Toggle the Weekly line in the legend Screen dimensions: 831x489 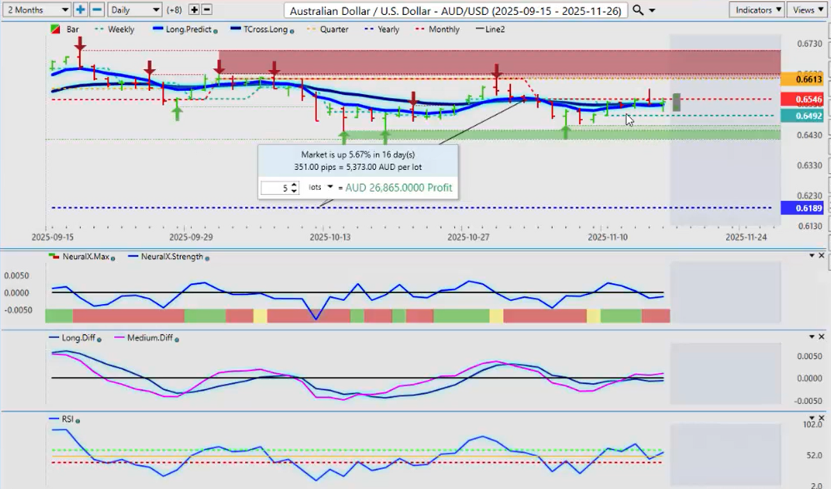(115, 29)
